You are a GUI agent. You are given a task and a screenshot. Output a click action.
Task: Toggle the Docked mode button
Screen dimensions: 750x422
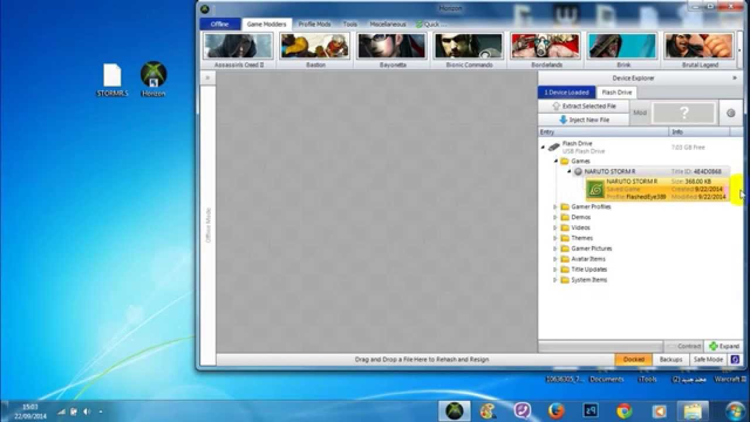pos(633,359)
